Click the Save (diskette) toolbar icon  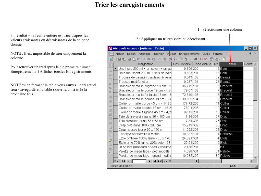(x=119, y=59)
